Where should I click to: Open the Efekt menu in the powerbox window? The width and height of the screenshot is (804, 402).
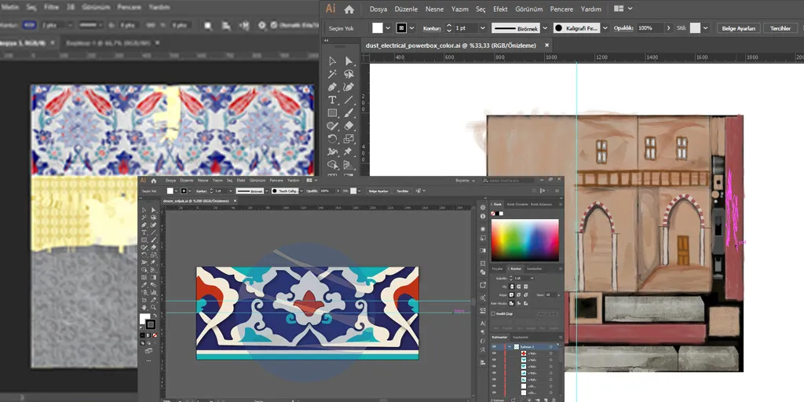500,9
